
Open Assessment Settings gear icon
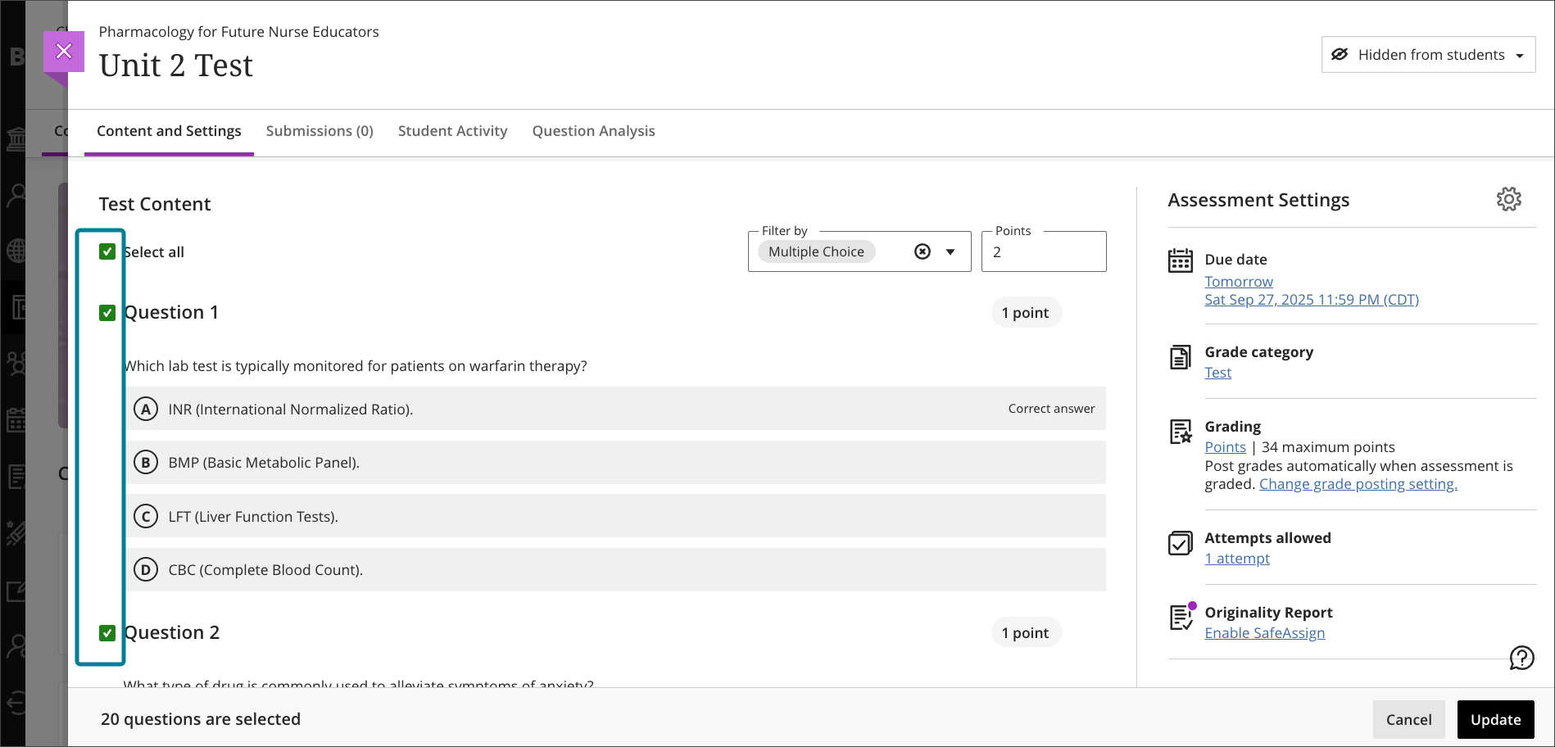(1508, 199)
